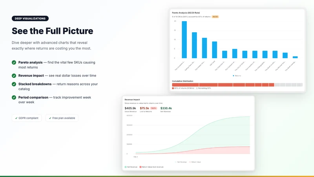
Task: Click the 'Selling Plans Ski...' bar
Action: tap(194, 45)
